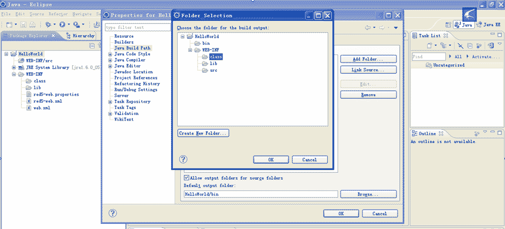Image resolution: width=505 pixels, height=229 pixels.
Task: Click the Save icon in Eclipse toolbar
Action: (23, 24)
